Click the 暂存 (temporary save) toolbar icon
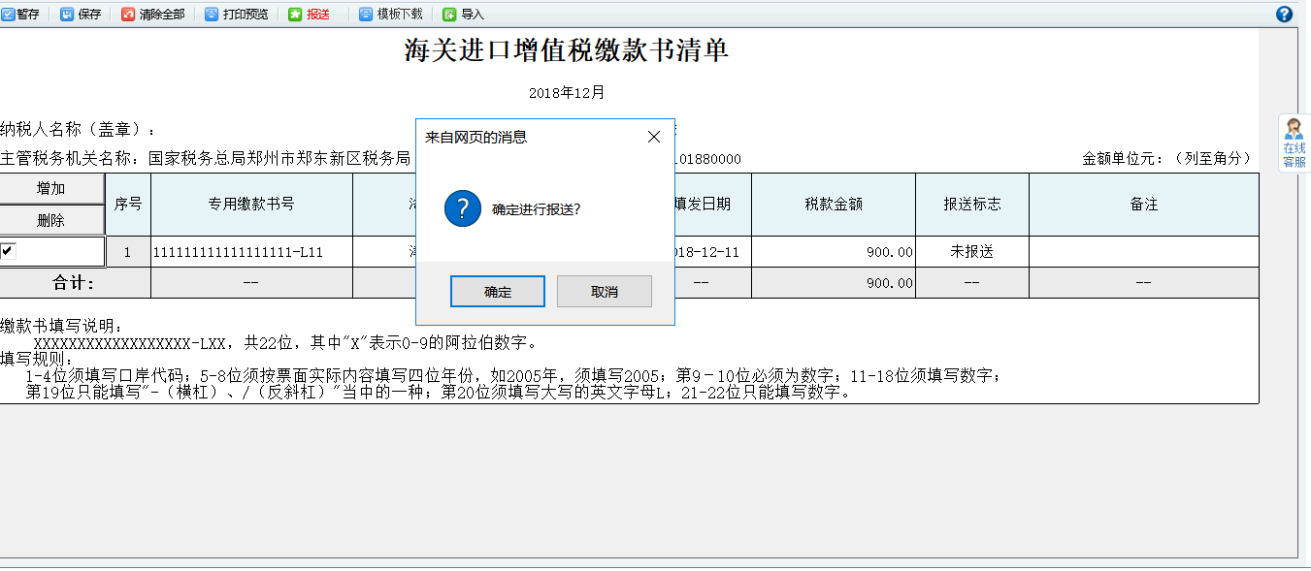 [21, 14]
